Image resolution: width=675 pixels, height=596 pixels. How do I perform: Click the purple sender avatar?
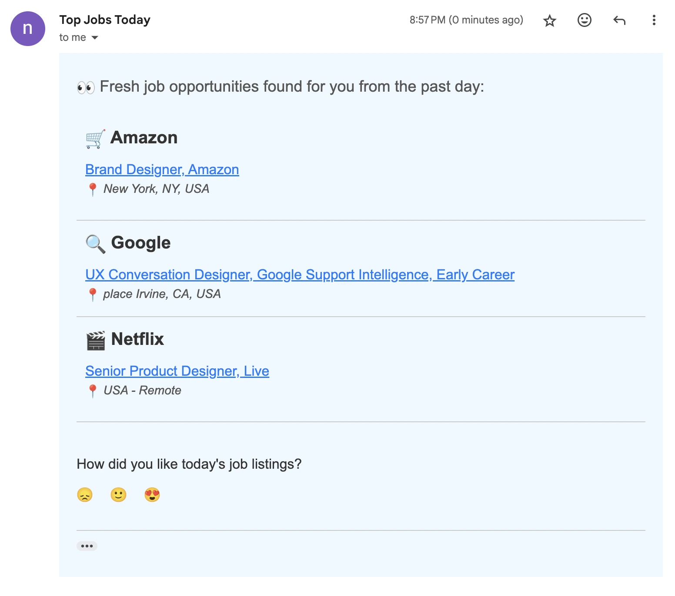(27, 29)
